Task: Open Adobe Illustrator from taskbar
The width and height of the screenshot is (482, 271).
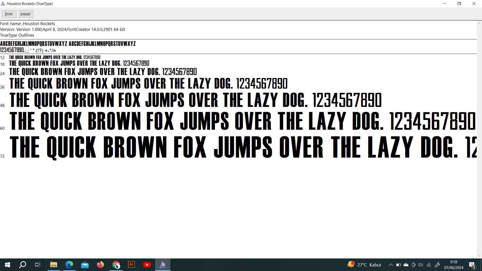Action: coord(132,265)
